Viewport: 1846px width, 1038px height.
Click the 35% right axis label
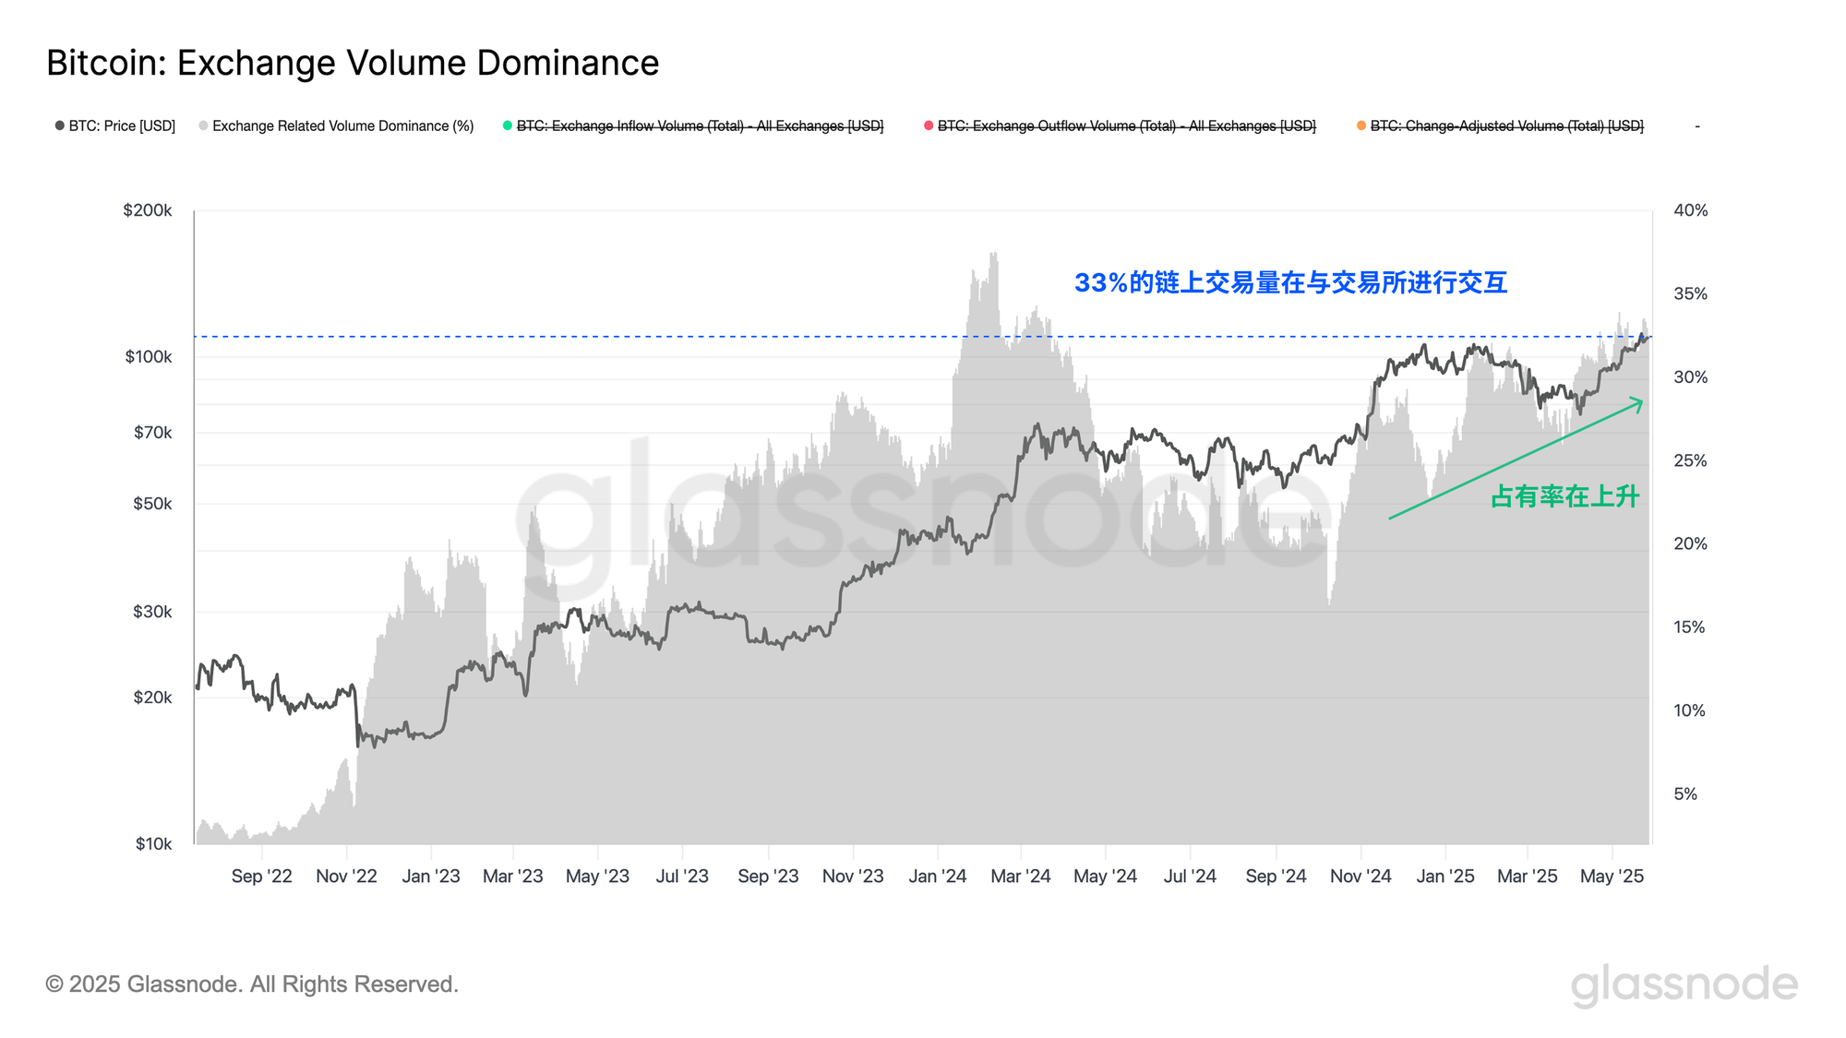[x=1690, y=294]
